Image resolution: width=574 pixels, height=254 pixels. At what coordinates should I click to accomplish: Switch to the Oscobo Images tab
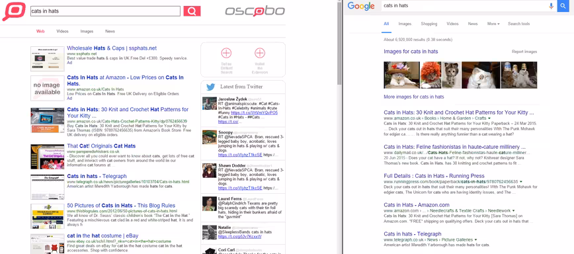pos(87,32)
